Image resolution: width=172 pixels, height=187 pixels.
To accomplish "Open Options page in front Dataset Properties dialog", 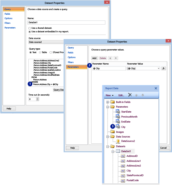I will [71, 57].
